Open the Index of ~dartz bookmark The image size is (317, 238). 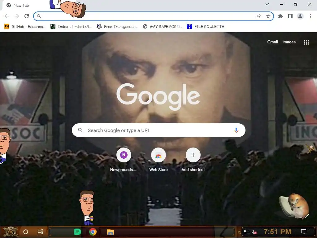(71, 27)
